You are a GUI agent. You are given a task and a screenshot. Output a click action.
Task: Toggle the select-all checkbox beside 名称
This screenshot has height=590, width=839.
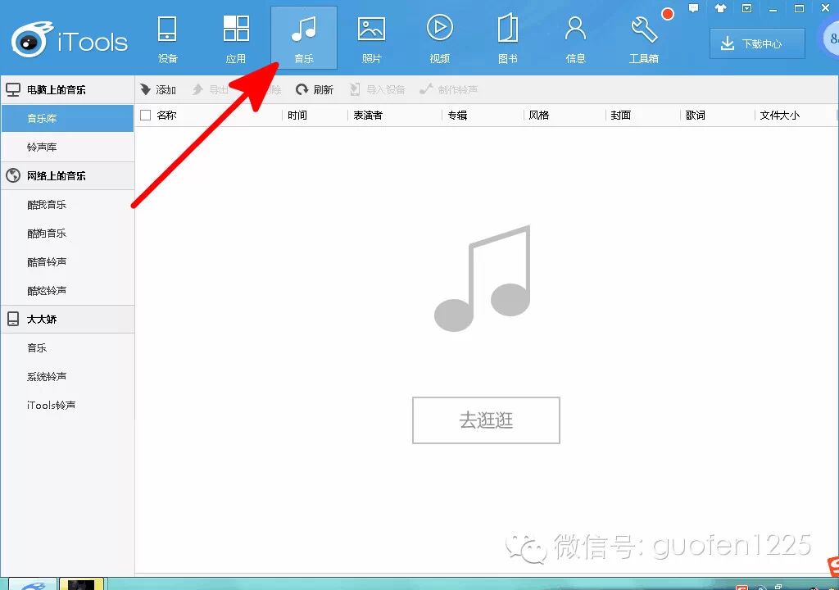tap(146, 115)
